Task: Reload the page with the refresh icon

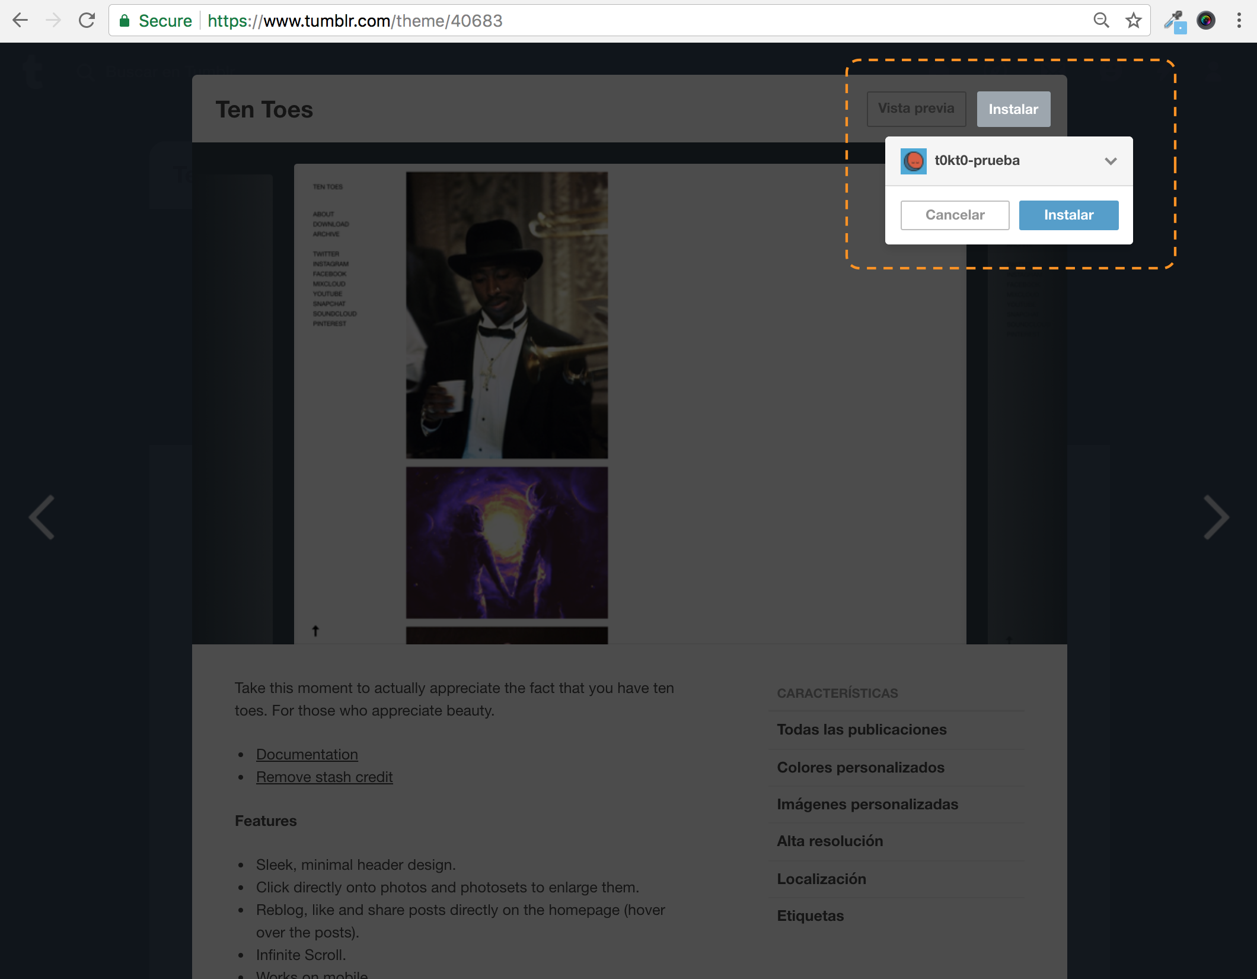Action: pyautogui.click(x=87, y=21)
